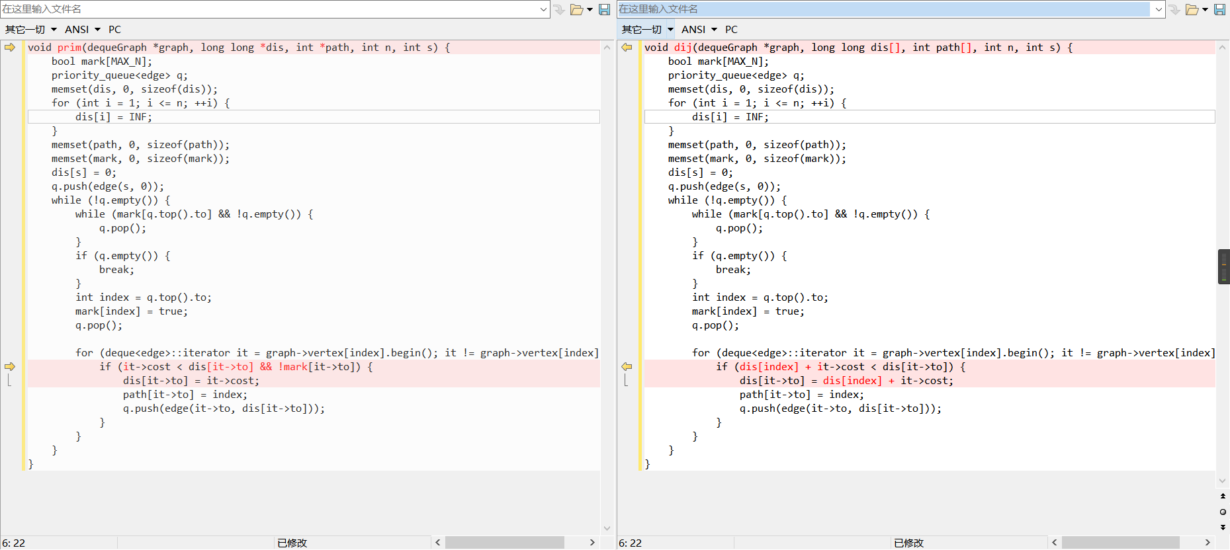Click right pane horizontal scroll left arrow

[1054, 542]
